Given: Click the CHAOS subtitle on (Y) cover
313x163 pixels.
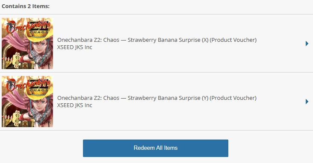Looking at the screenshot, I should point(39,90).
